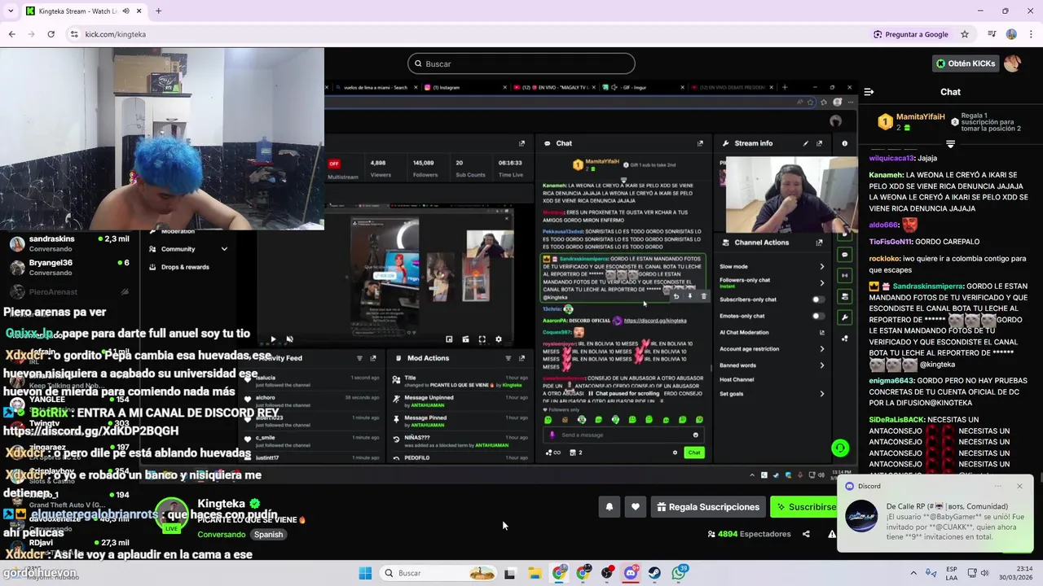Image resolution: width=1043 pixels, height=586 pixels.
Task: Toggle Subscribers-only chat switch
Action: coord(817,300)
